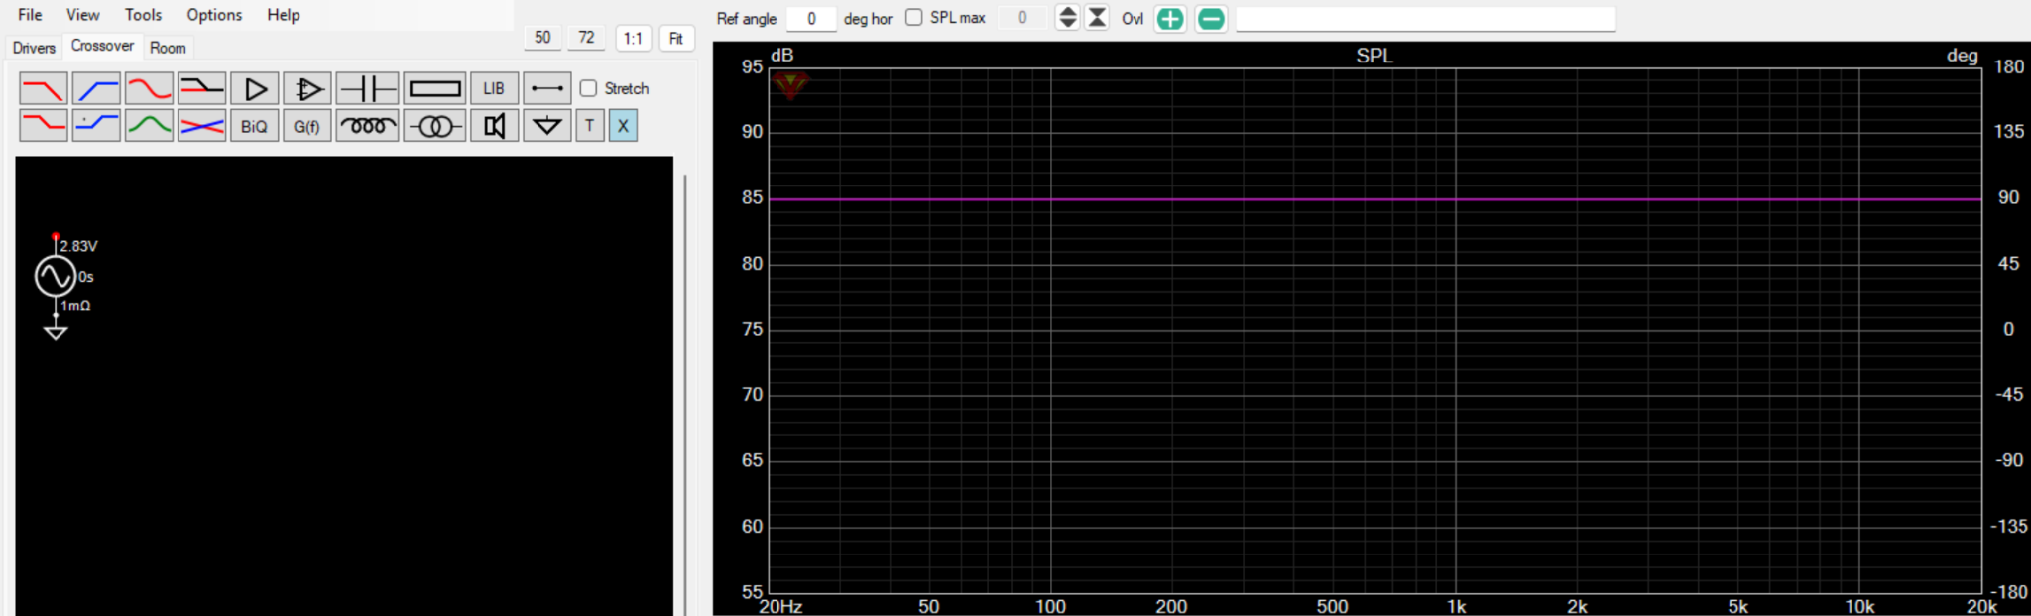Switch to the Drivers tab
The width and height of the screenshot is (2031, 616).
[x=34, y=48]
